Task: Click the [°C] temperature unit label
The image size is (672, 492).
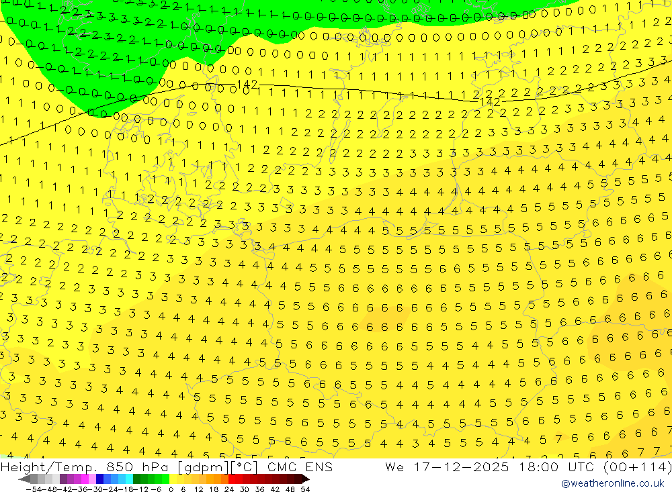Action: (x=245, y=467)
